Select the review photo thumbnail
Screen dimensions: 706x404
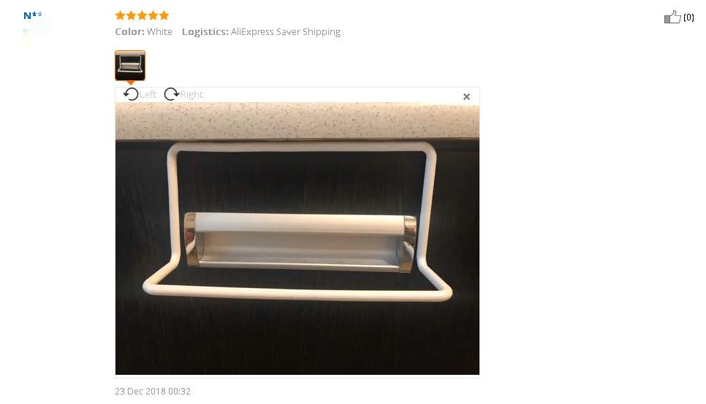130,66
